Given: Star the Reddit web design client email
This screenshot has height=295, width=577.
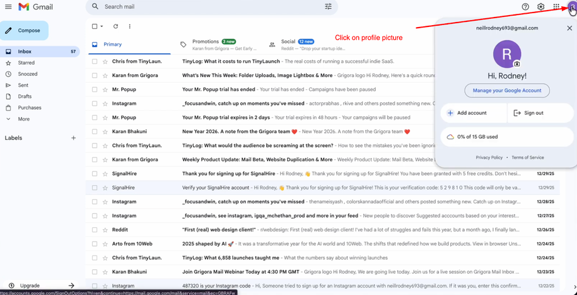Looking at the screenshot, I should tap(105, 230).
